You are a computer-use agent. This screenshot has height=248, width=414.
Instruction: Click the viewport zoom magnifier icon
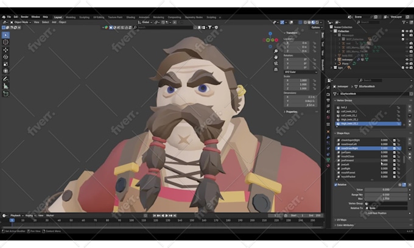pyautogui.click(x=276, y=51)
